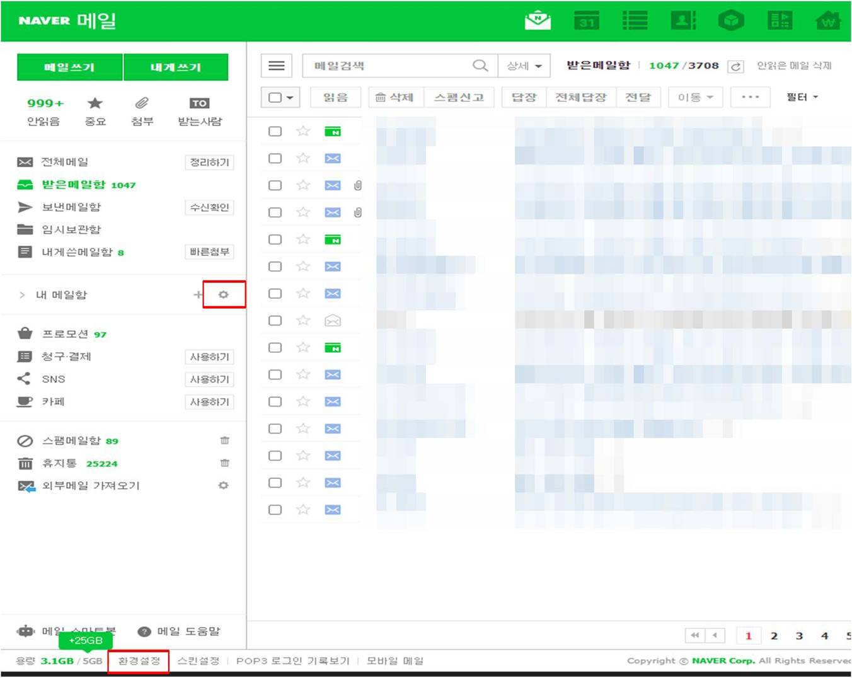Open more actions (···) in the toolbar
The width and height of the screenshot is (852, 678).
(x=750, y=97)
